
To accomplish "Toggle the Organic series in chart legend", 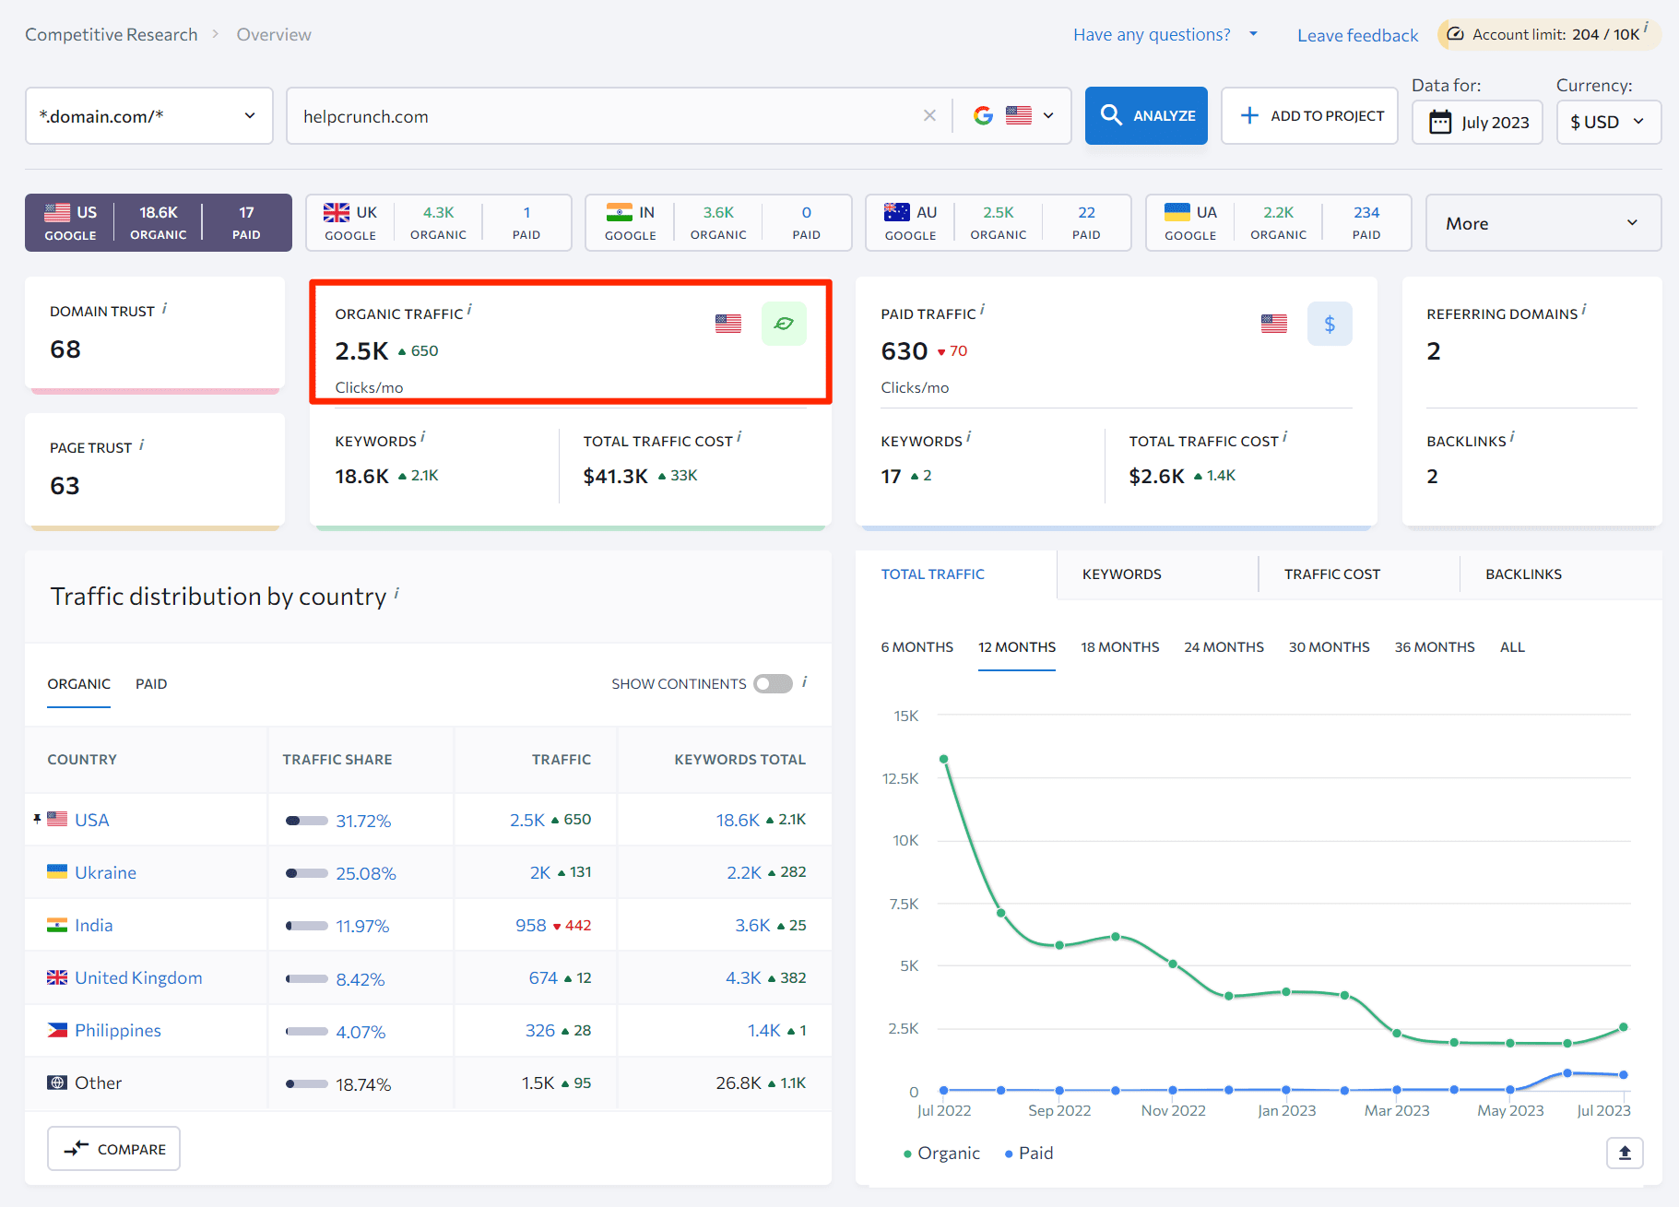I will [941, 1153].
